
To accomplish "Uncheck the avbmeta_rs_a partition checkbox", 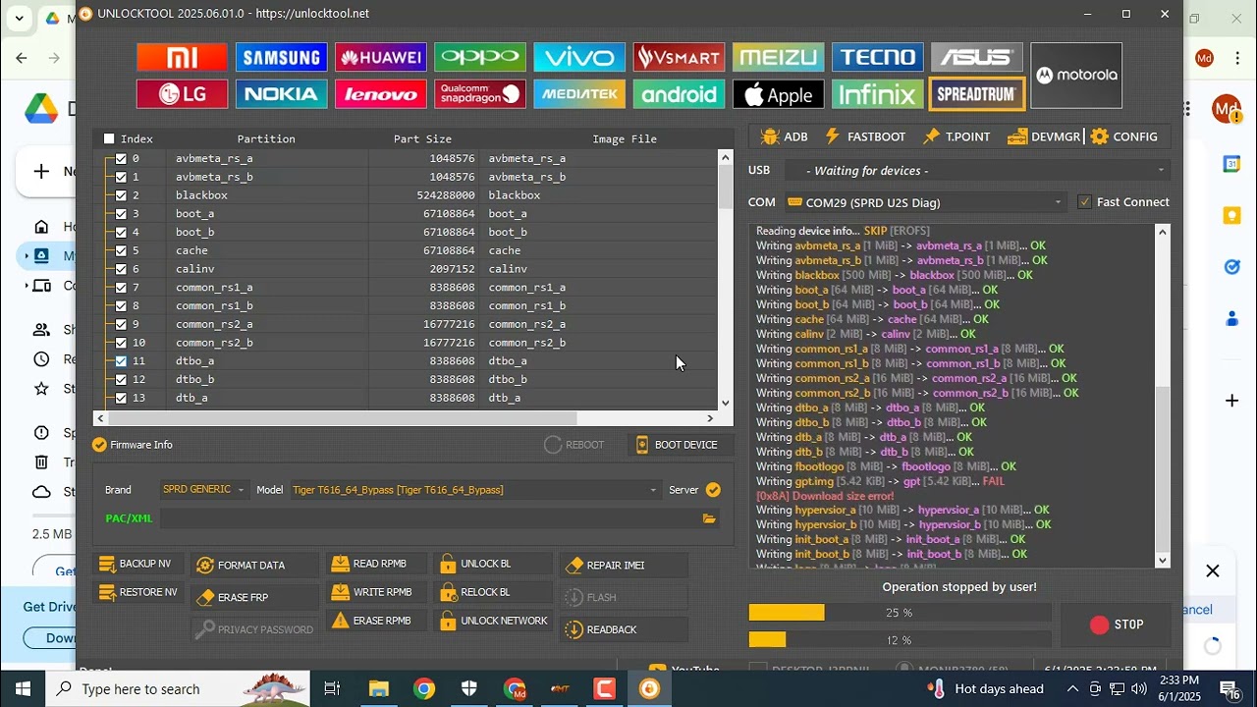I will pos(121,158).
